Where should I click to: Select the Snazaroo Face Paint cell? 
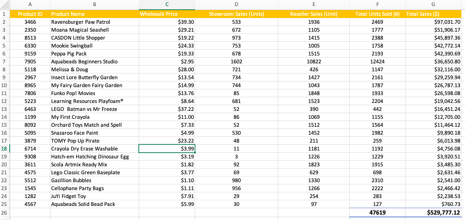[x=94, y=133]
